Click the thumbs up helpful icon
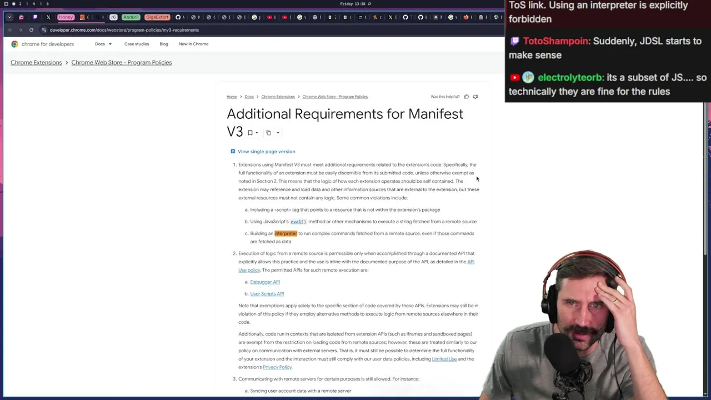 [x=467, y=97]
